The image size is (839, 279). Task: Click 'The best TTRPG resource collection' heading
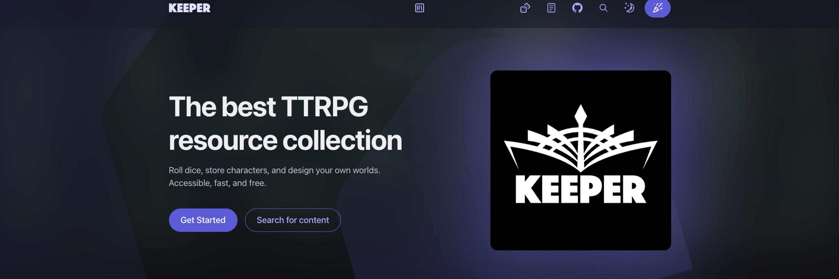[285, 123]
